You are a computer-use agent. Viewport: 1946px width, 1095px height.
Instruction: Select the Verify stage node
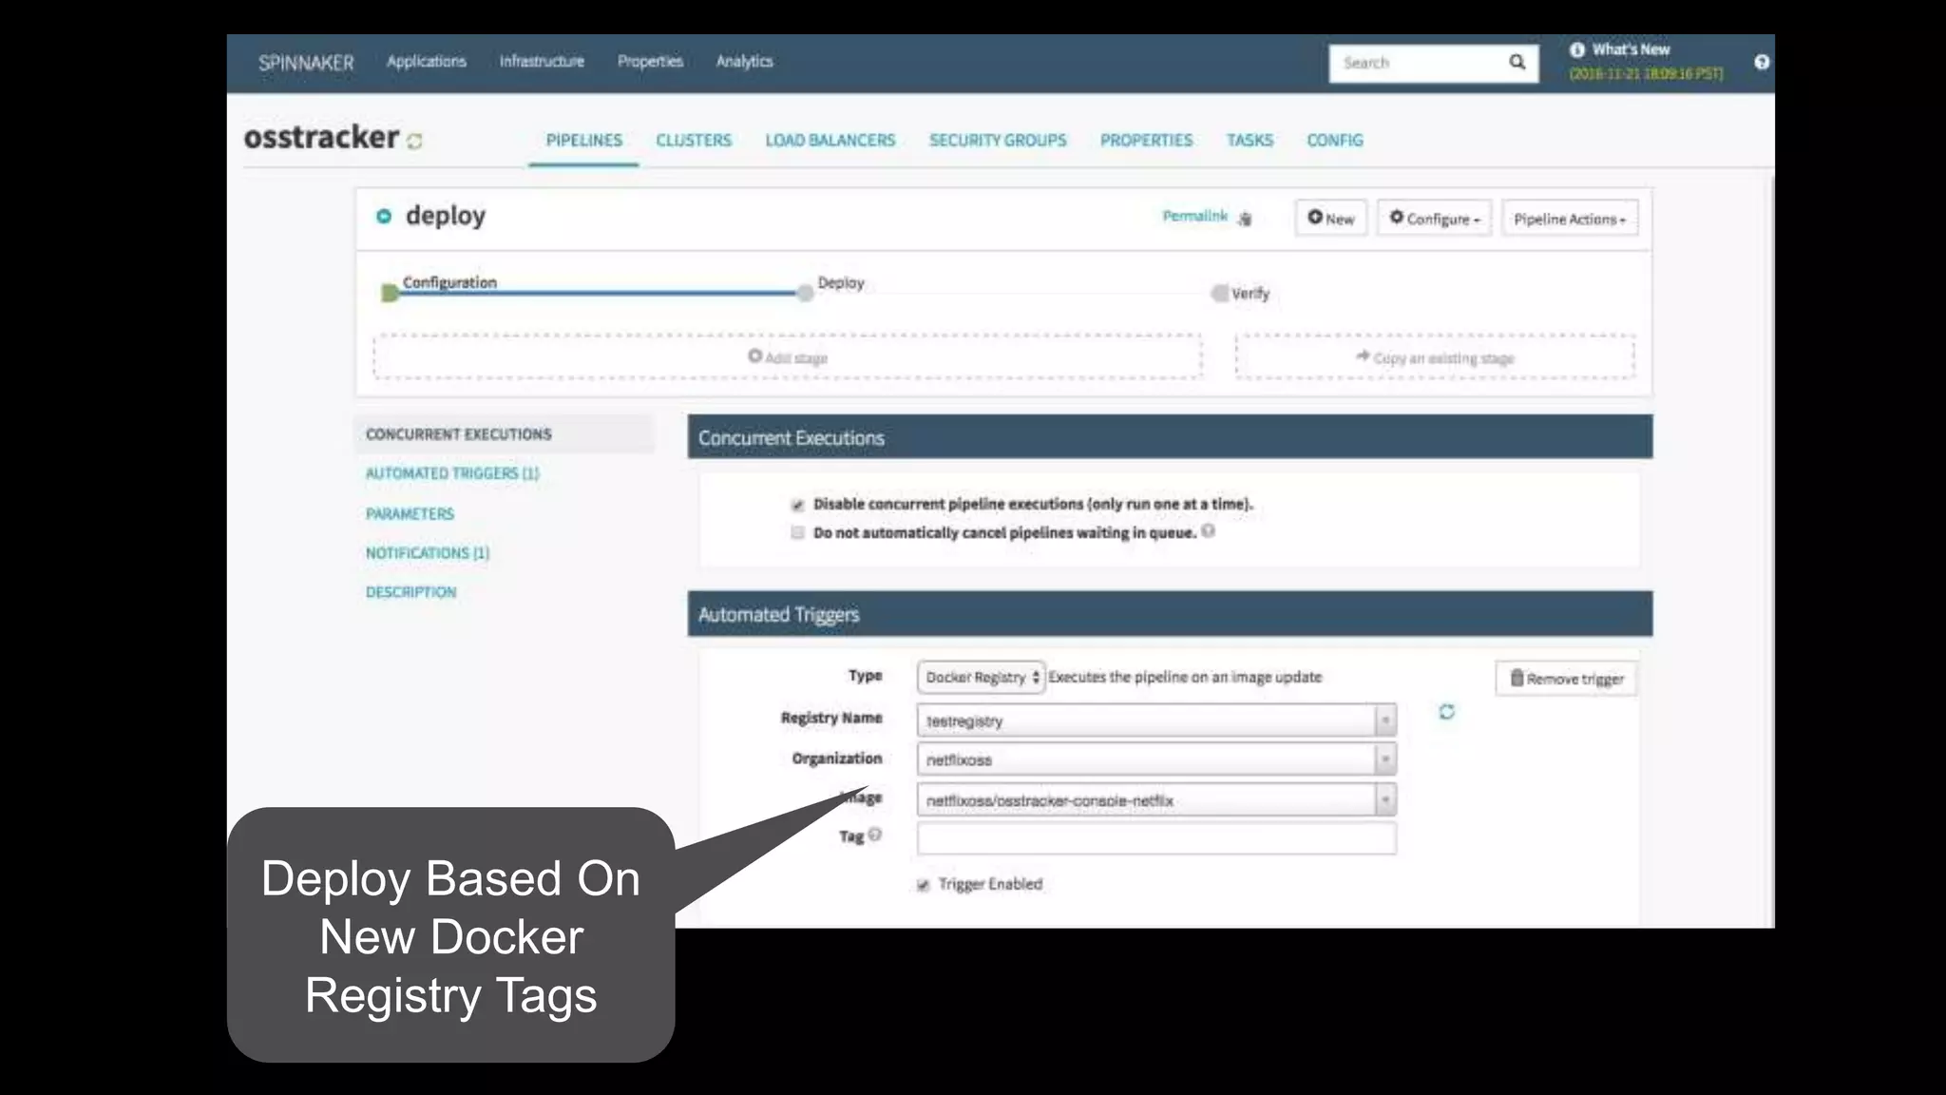click(x=1219, y=293)
